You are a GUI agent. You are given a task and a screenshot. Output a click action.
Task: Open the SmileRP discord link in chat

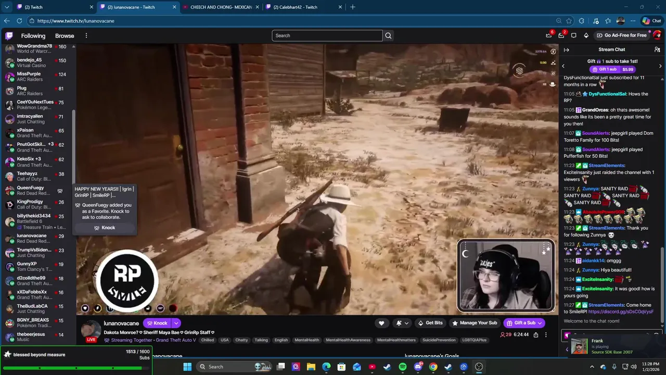[x=621, y=311]
